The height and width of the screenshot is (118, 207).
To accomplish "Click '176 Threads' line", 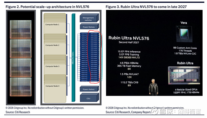I will coord(185,51).
